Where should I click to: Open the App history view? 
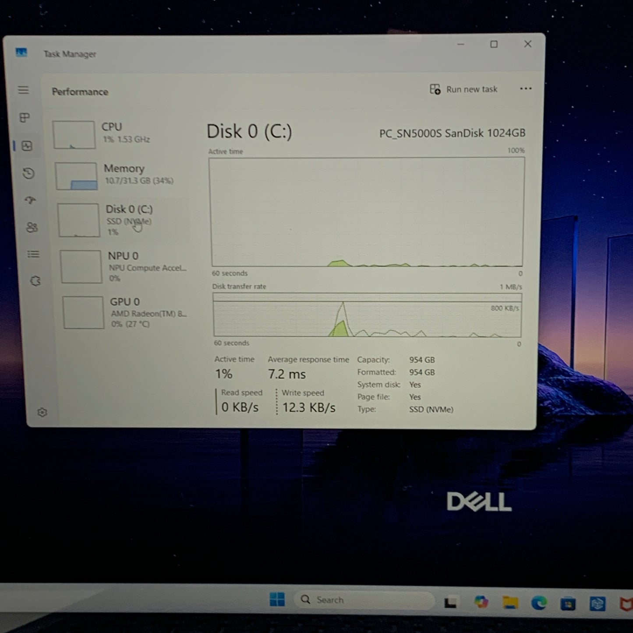point(28,173)
